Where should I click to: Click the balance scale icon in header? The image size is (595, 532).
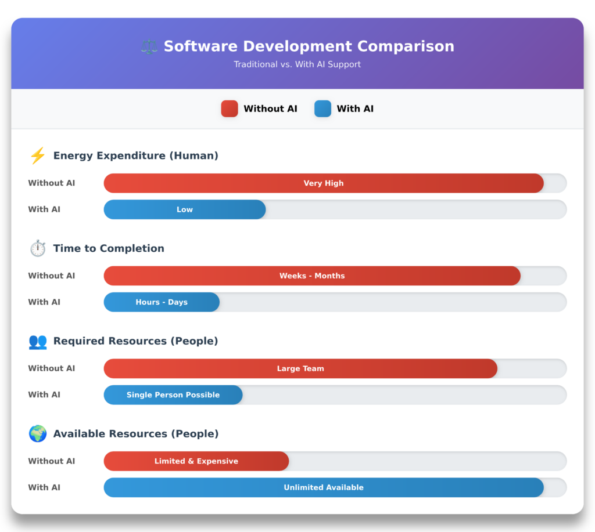(x=149, y=46)
